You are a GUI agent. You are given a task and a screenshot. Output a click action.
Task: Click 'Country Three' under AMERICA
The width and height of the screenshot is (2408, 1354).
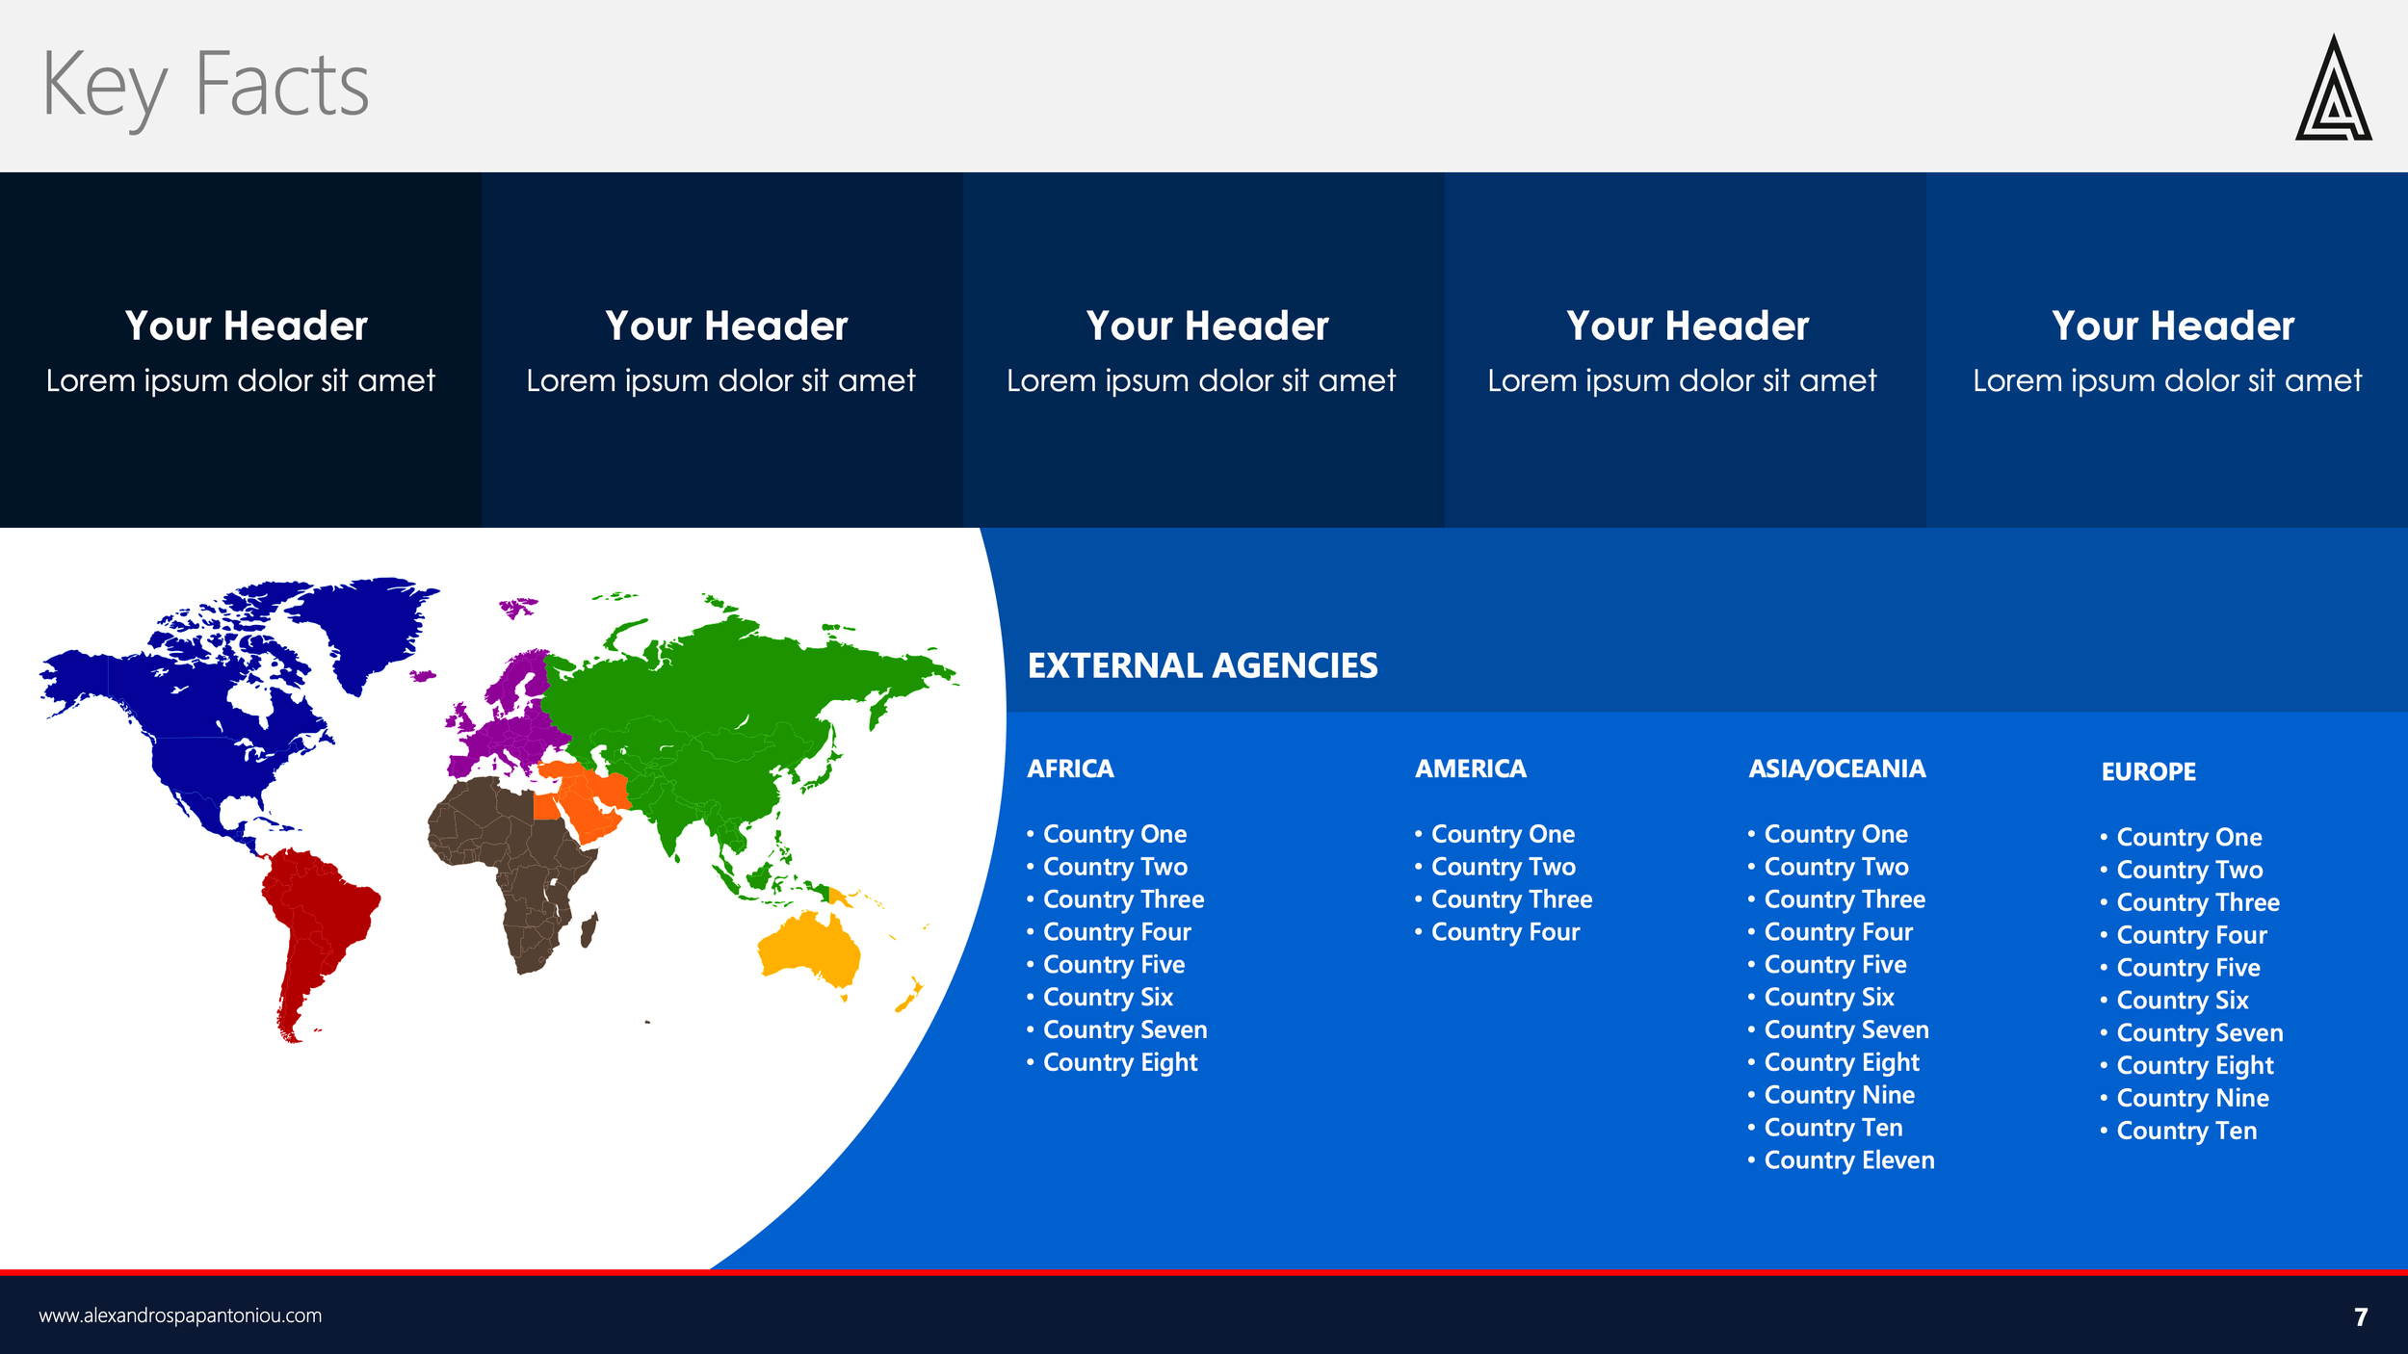pos(1511,899)
